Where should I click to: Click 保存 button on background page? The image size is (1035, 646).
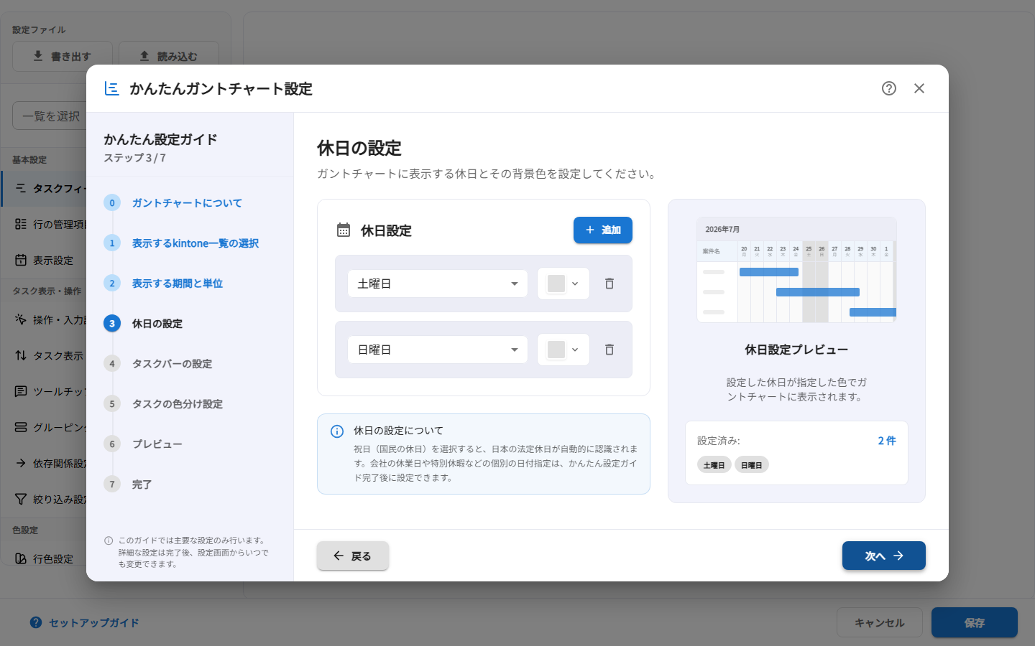click(975, 623)
